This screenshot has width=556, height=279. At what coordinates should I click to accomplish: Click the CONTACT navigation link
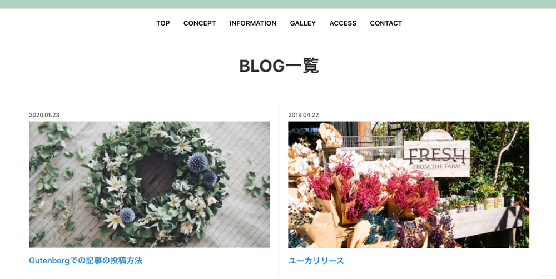[386, 23]
